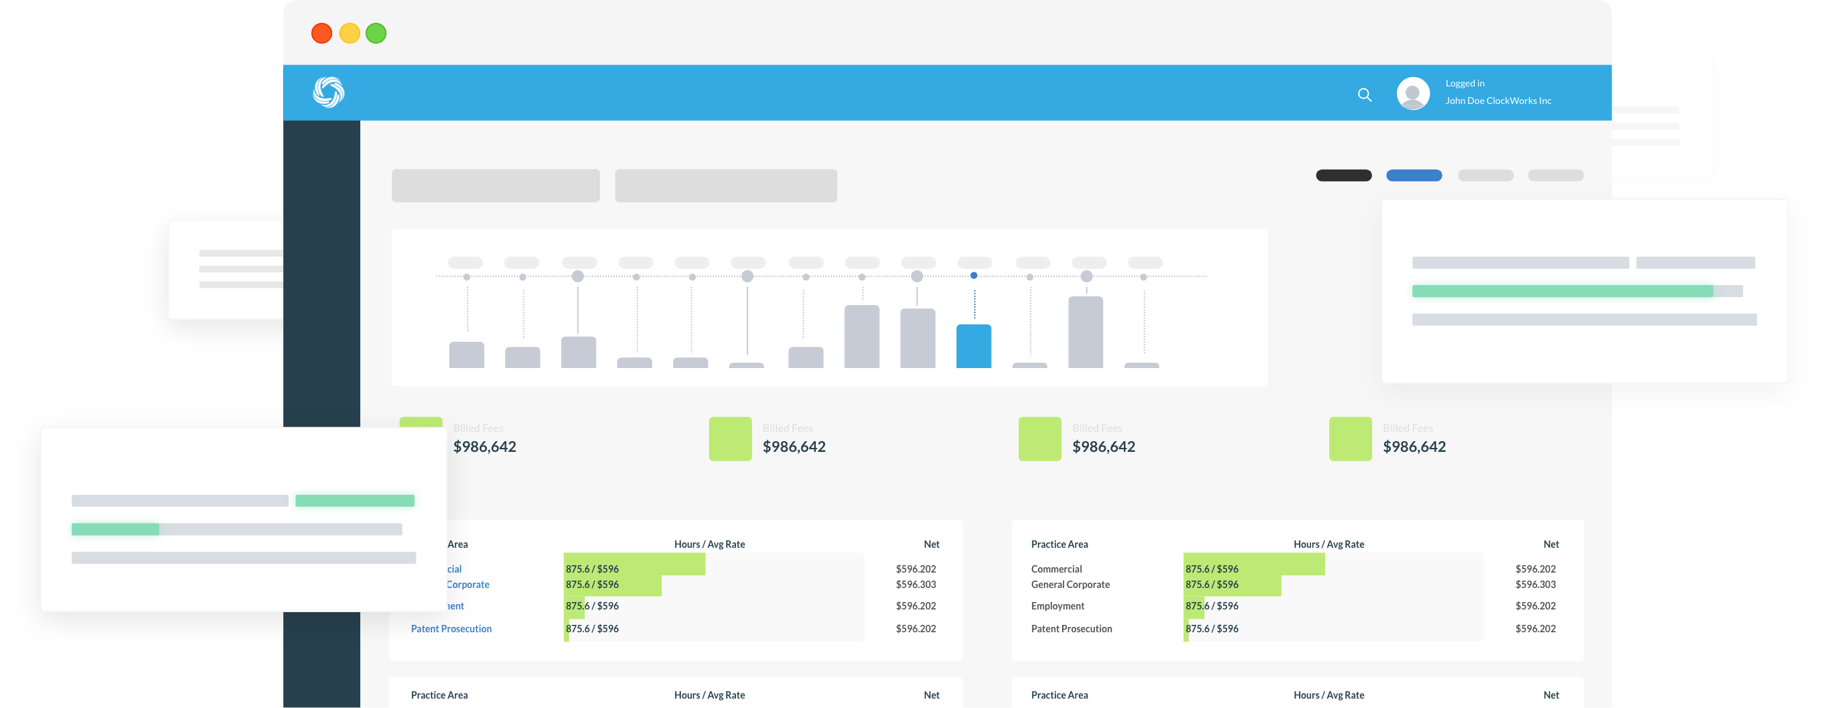The image size is (1829, 708).
Task: Switch to the first gray filter pill
Action: pyautogui.click(x=1485, y=175)
